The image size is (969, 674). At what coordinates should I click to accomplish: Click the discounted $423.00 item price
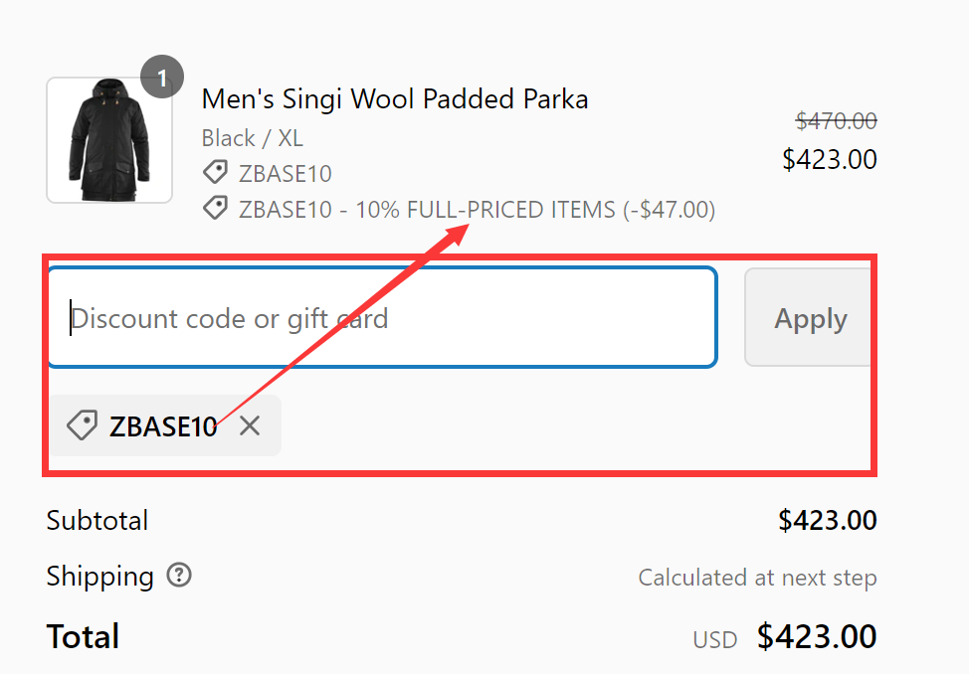[x=830, y=159]
